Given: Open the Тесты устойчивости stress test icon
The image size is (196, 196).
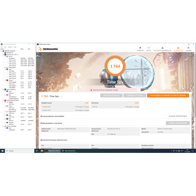Looking at the screenshot, I should (162, 48).
